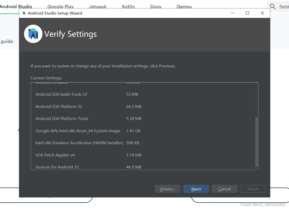Click the Android Studio logo in the header
The width and height of the screenshot is (289, 209).
33,34
